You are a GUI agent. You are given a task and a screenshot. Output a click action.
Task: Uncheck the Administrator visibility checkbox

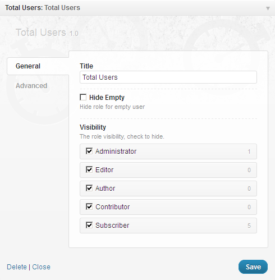tap(89, 151)
